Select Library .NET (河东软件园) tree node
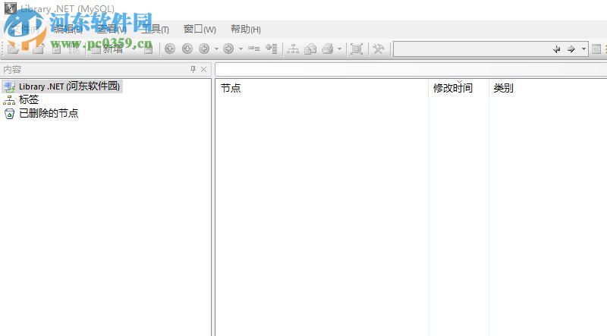 [x=63, y=86]
